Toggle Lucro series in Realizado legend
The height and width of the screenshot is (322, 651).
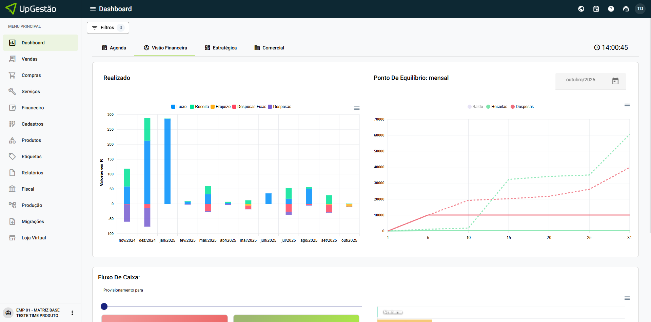tap(179, 107)
